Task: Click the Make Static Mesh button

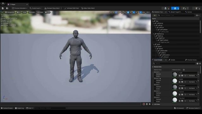Action: click(x=88, y=8)
